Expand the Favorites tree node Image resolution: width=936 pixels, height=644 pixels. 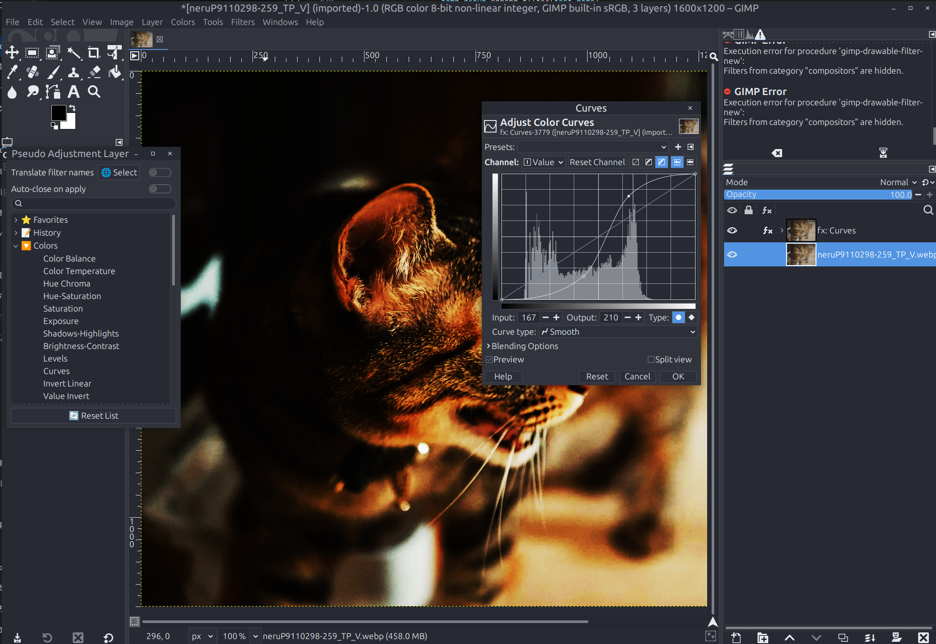pyautogui.click(x=16, y=220)
